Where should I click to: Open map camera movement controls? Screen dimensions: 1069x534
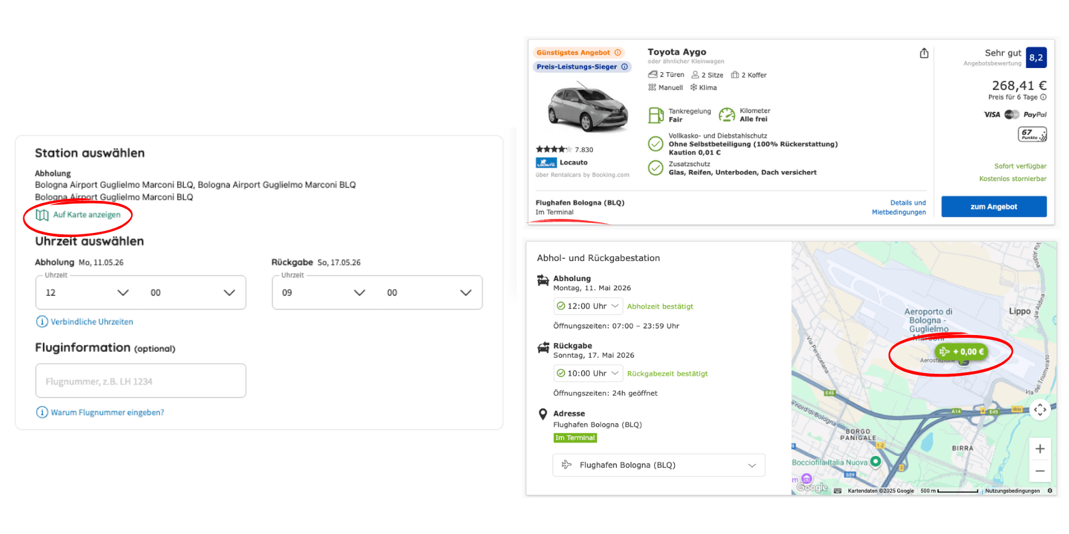(1040, 409)
